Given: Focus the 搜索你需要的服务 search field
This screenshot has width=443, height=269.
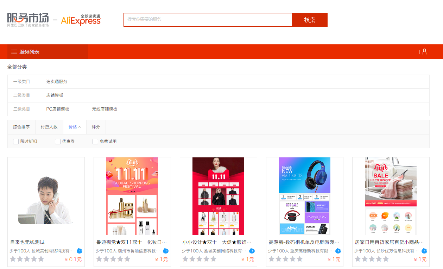Looking at the screenshot, I should pyautogui.click(x=208, y=20).
